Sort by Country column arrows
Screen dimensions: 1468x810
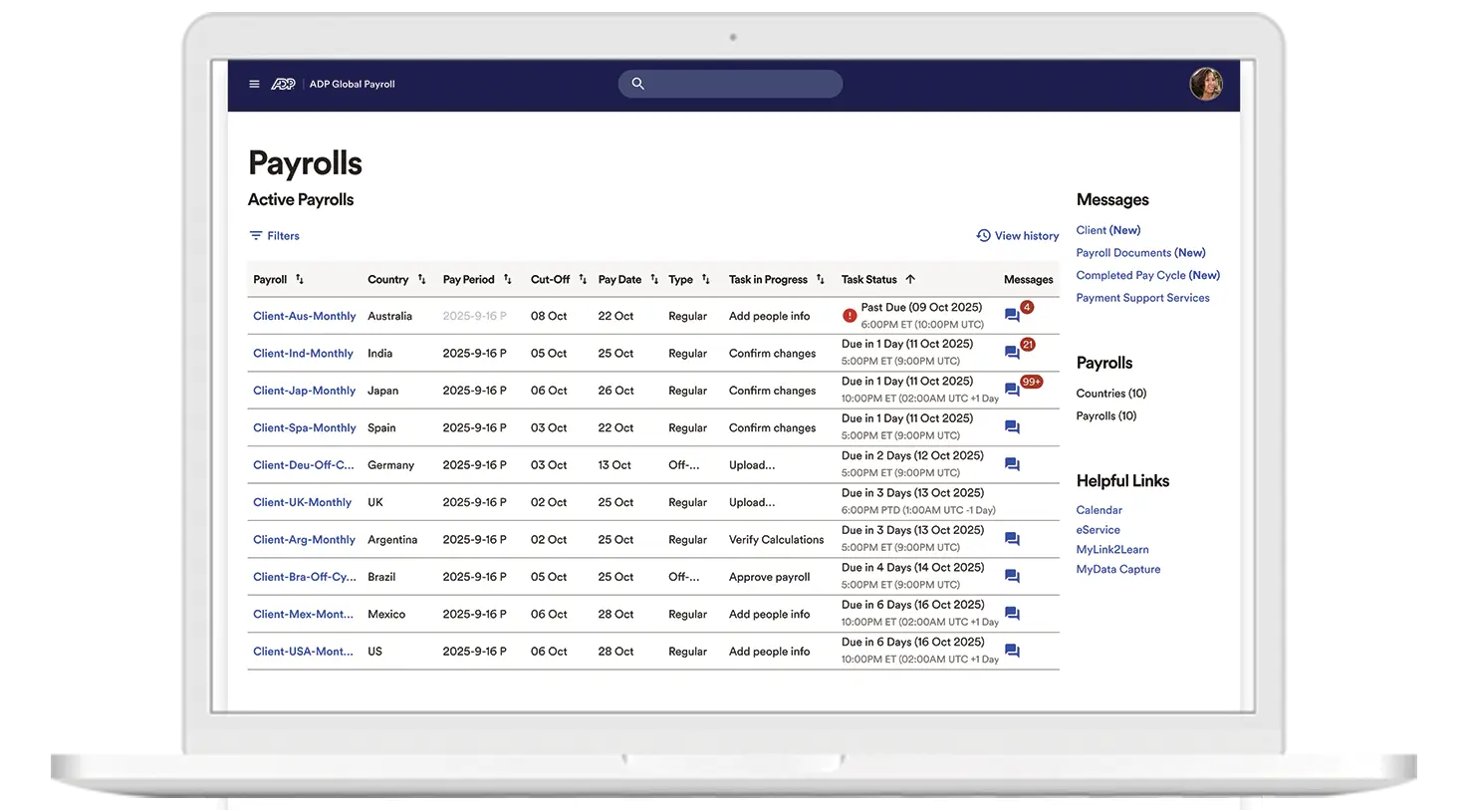click(421, 280)
